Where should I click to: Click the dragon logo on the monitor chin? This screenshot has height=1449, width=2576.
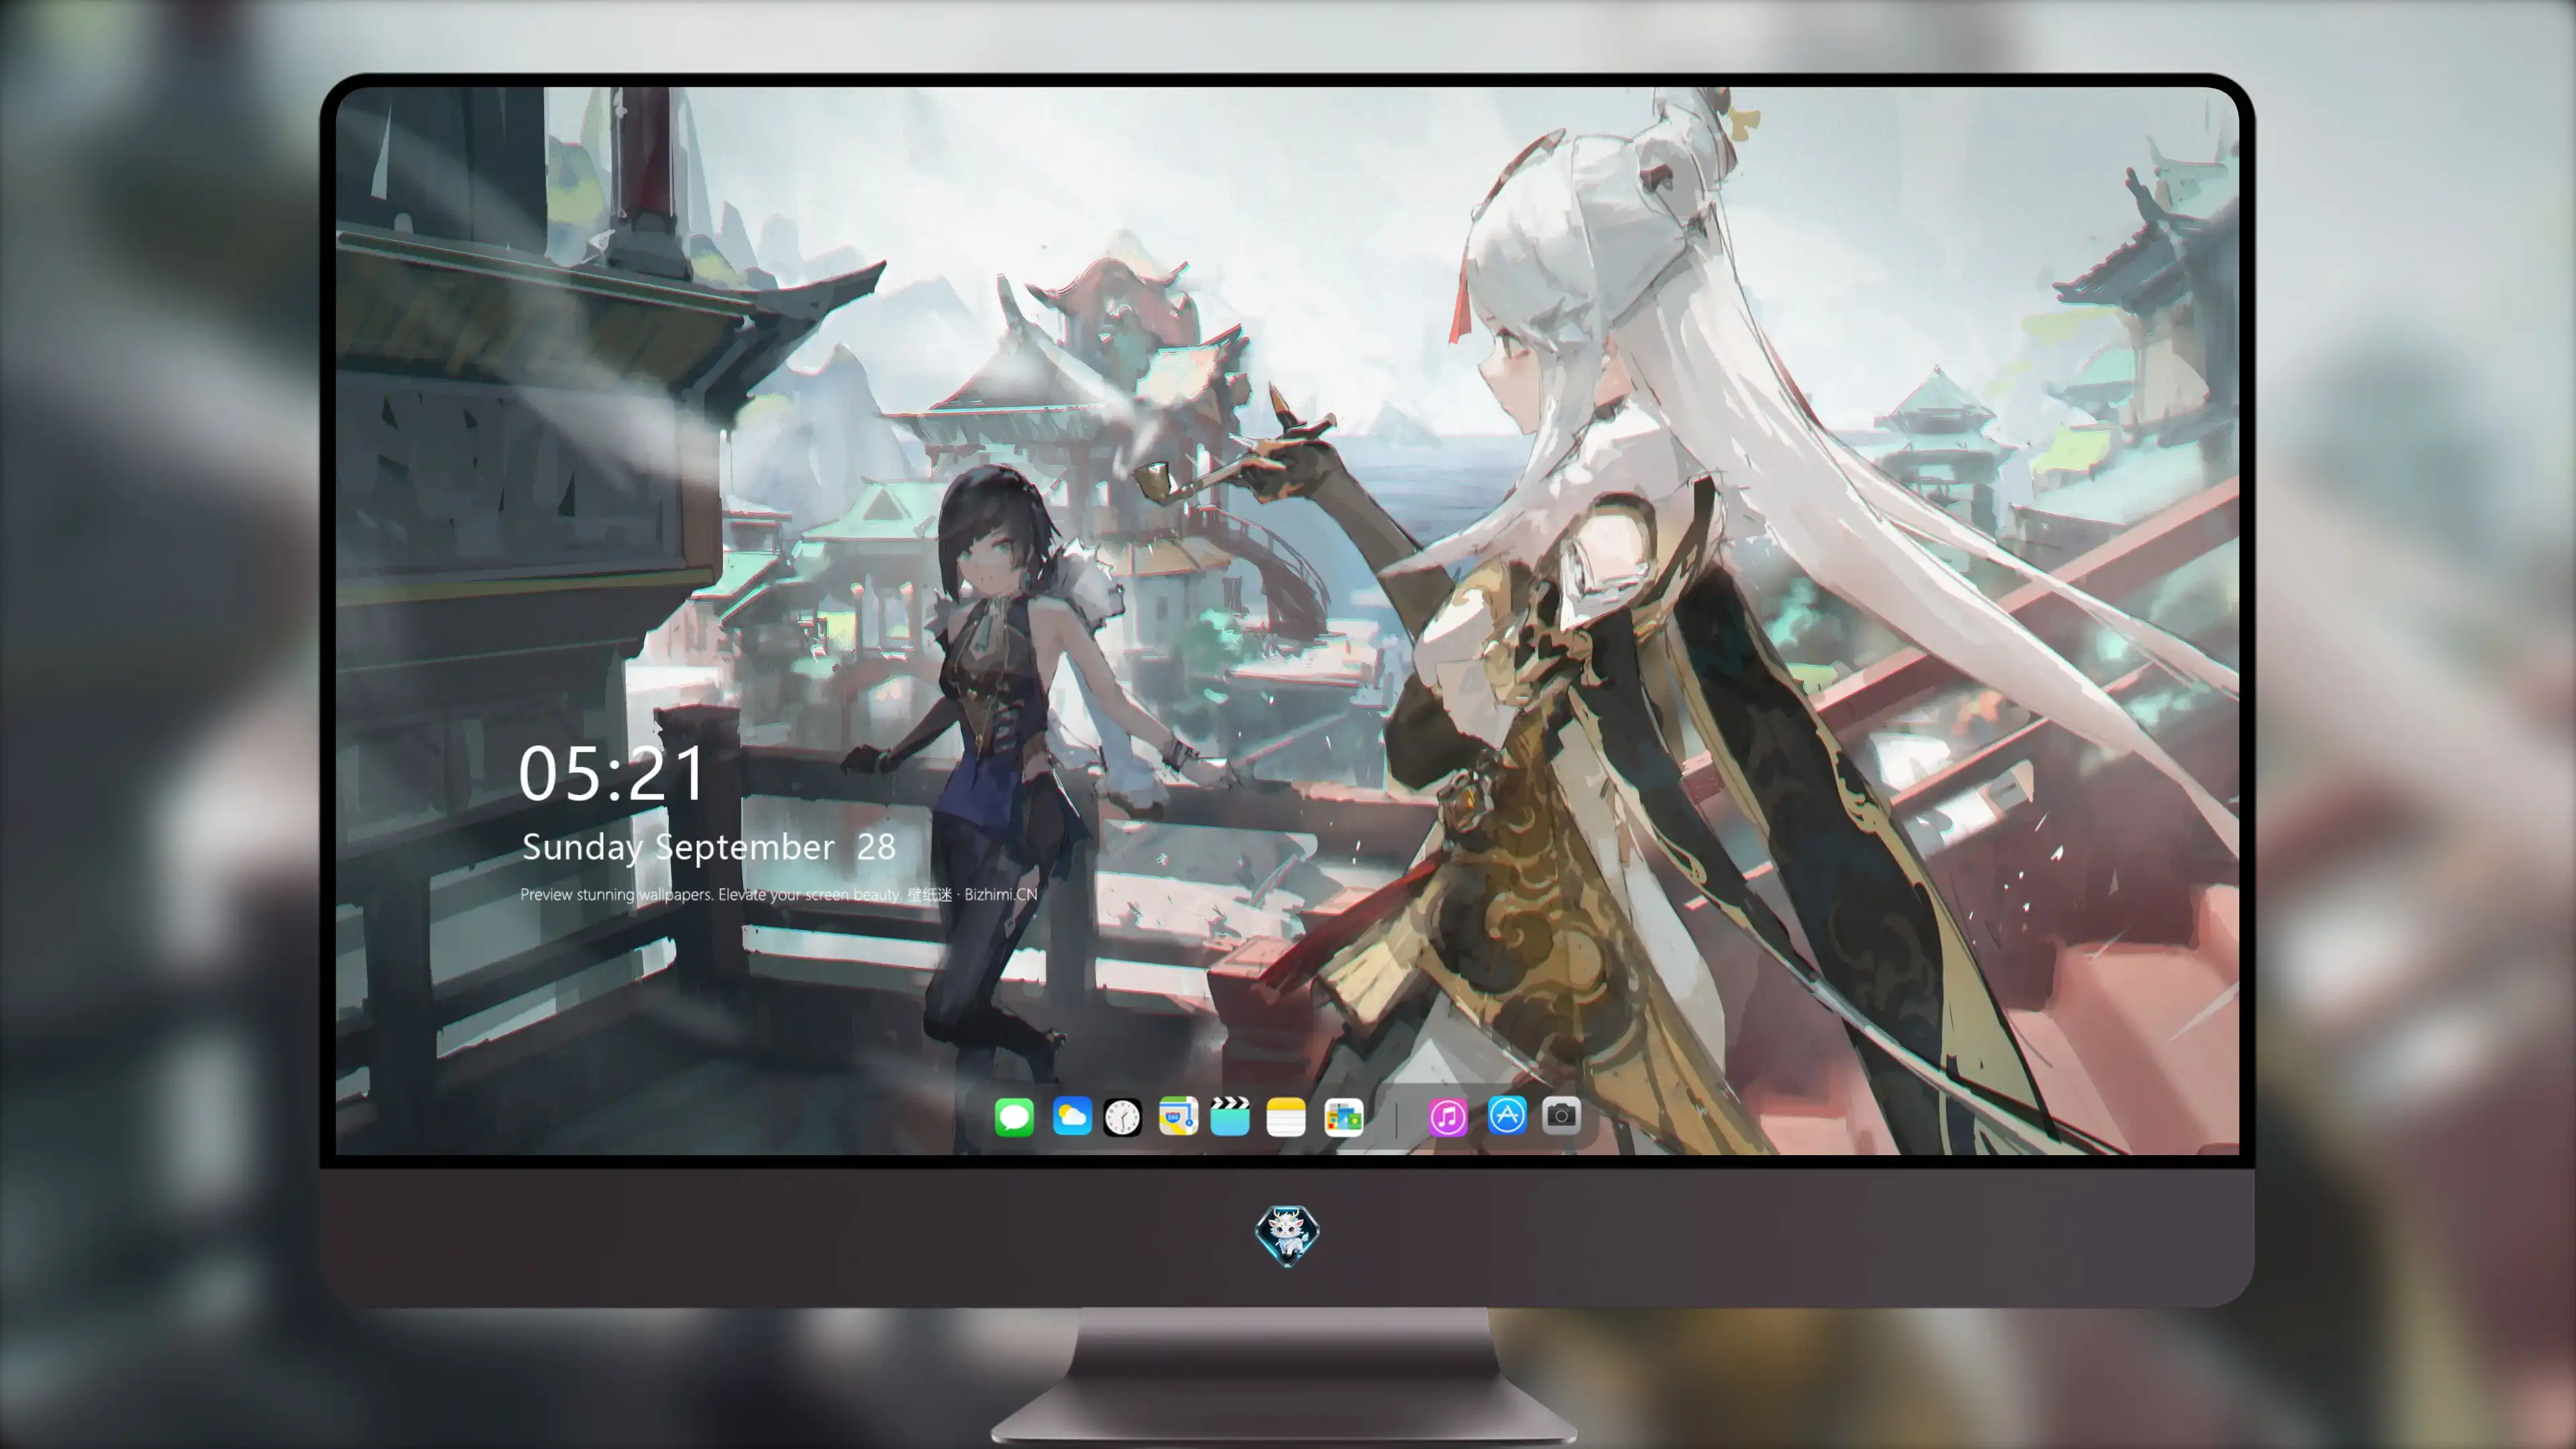(1287, 1235)
